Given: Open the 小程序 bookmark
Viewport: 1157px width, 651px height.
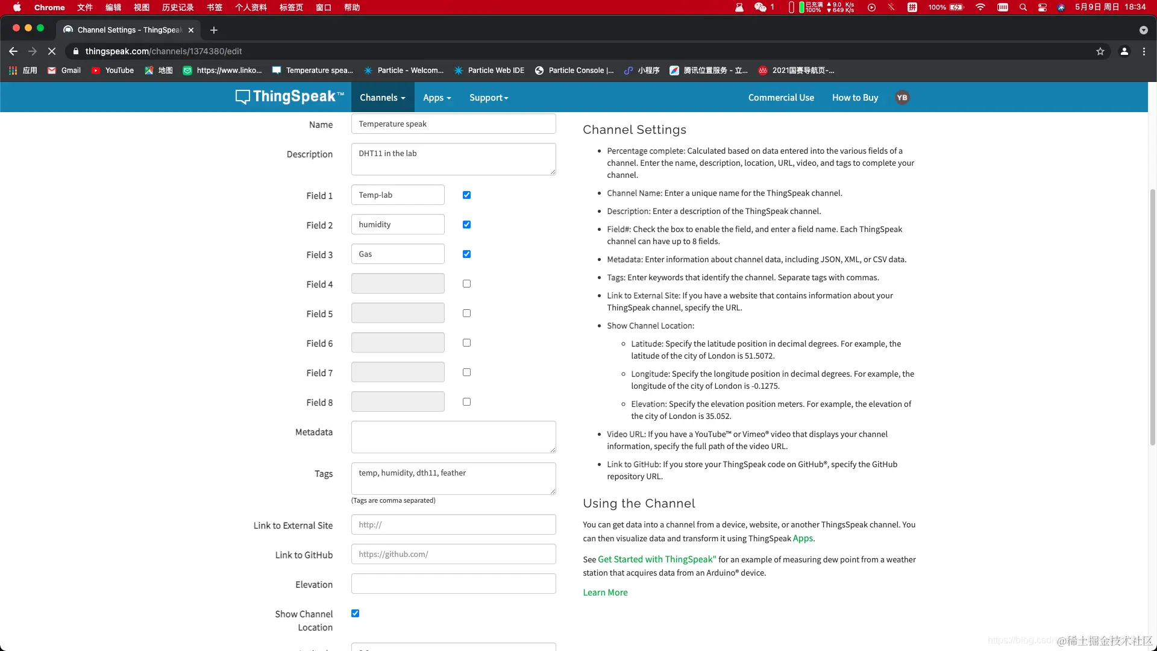Looking at the screenshot, I should [642, 71].
